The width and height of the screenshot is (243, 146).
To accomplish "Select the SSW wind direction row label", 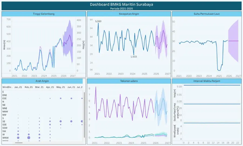I will [x=5, y=128].
